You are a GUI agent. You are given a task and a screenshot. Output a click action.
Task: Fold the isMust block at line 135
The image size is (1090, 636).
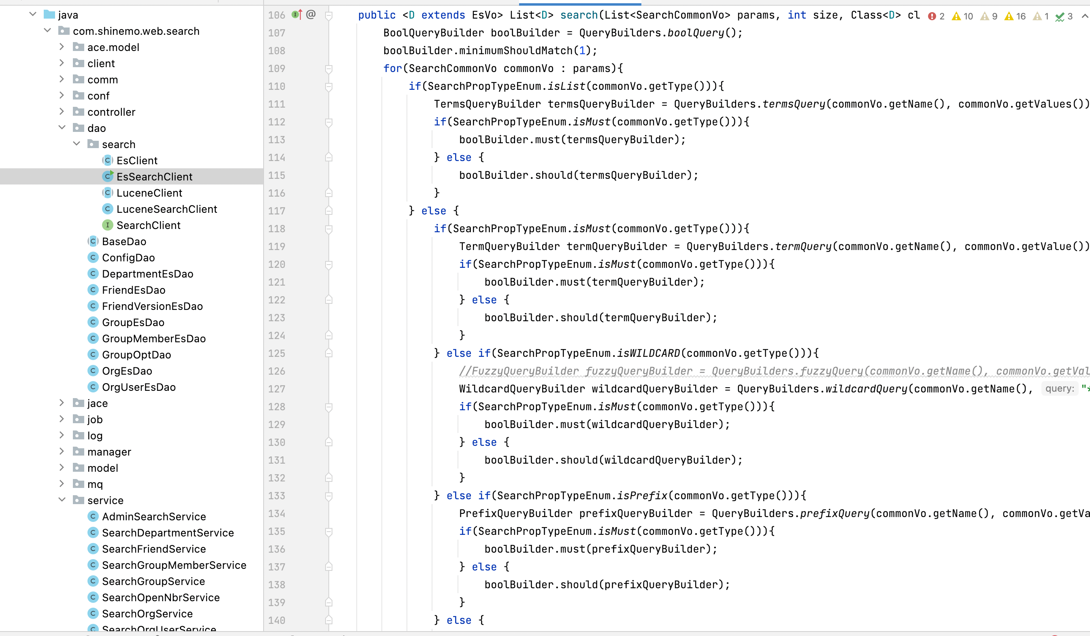click(x=329, y=532)
